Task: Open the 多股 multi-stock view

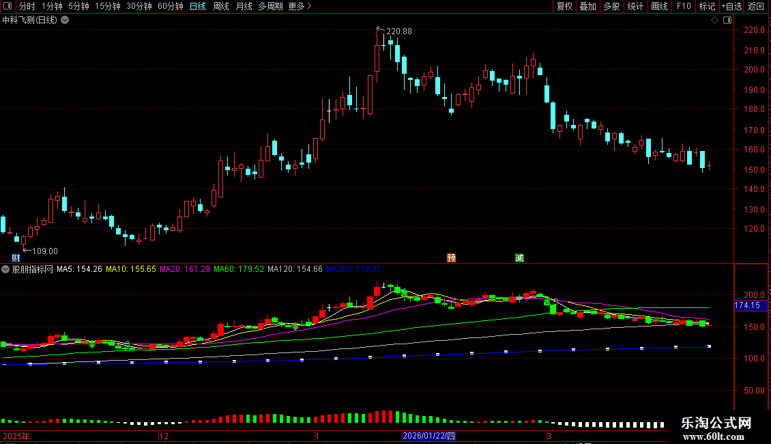Action: [x=611, y=6]
